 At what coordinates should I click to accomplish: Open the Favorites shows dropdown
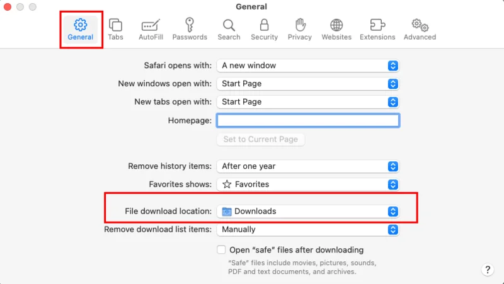coord(307,185)
